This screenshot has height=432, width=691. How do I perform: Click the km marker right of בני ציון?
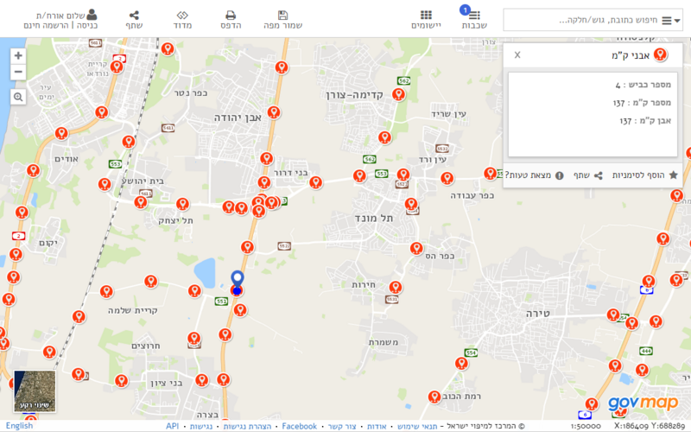coord(201,380)
